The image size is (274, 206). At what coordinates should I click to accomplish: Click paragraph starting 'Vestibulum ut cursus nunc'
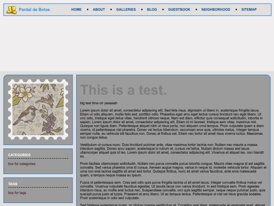172,151
